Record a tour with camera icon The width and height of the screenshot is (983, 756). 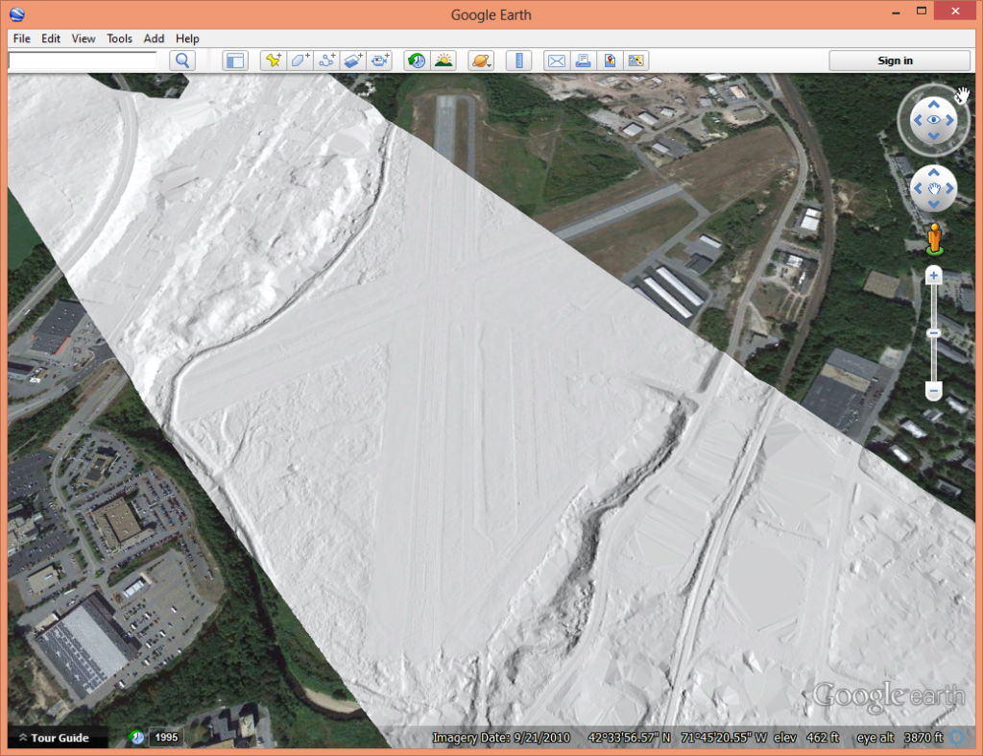[380, 61]
